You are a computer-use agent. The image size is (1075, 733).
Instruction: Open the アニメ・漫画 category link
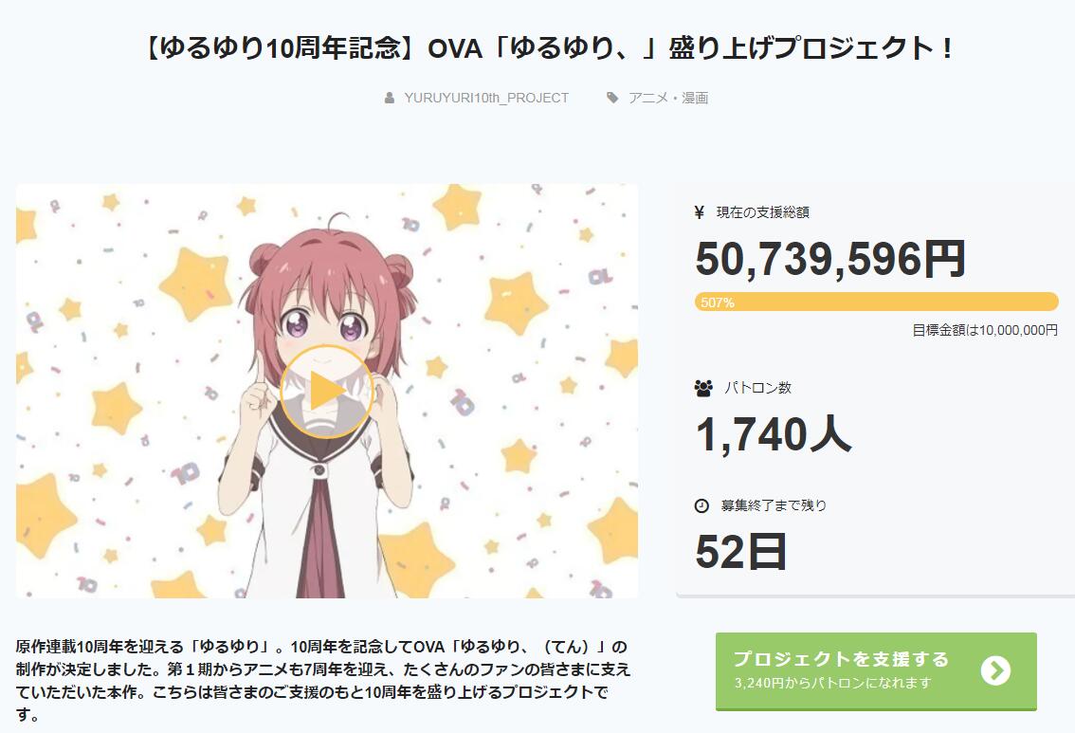tap(668, 98)
